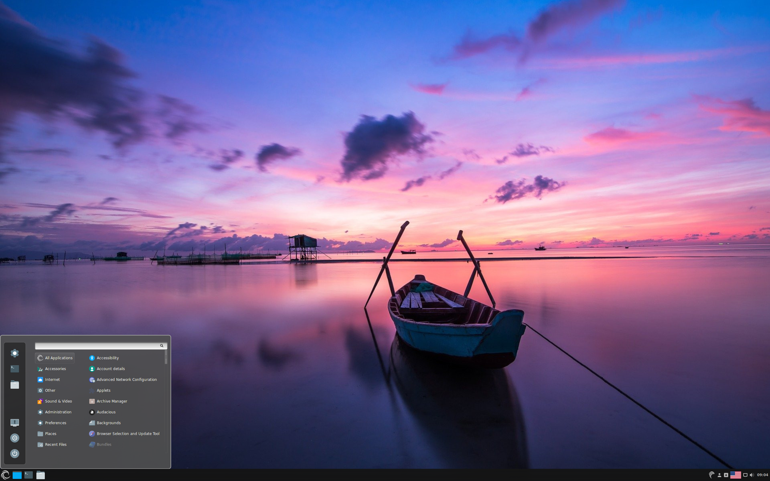Open Advanced Network Configuration
Image resolution: width=770 pixels, height=481 pixels.
[126, 379]
